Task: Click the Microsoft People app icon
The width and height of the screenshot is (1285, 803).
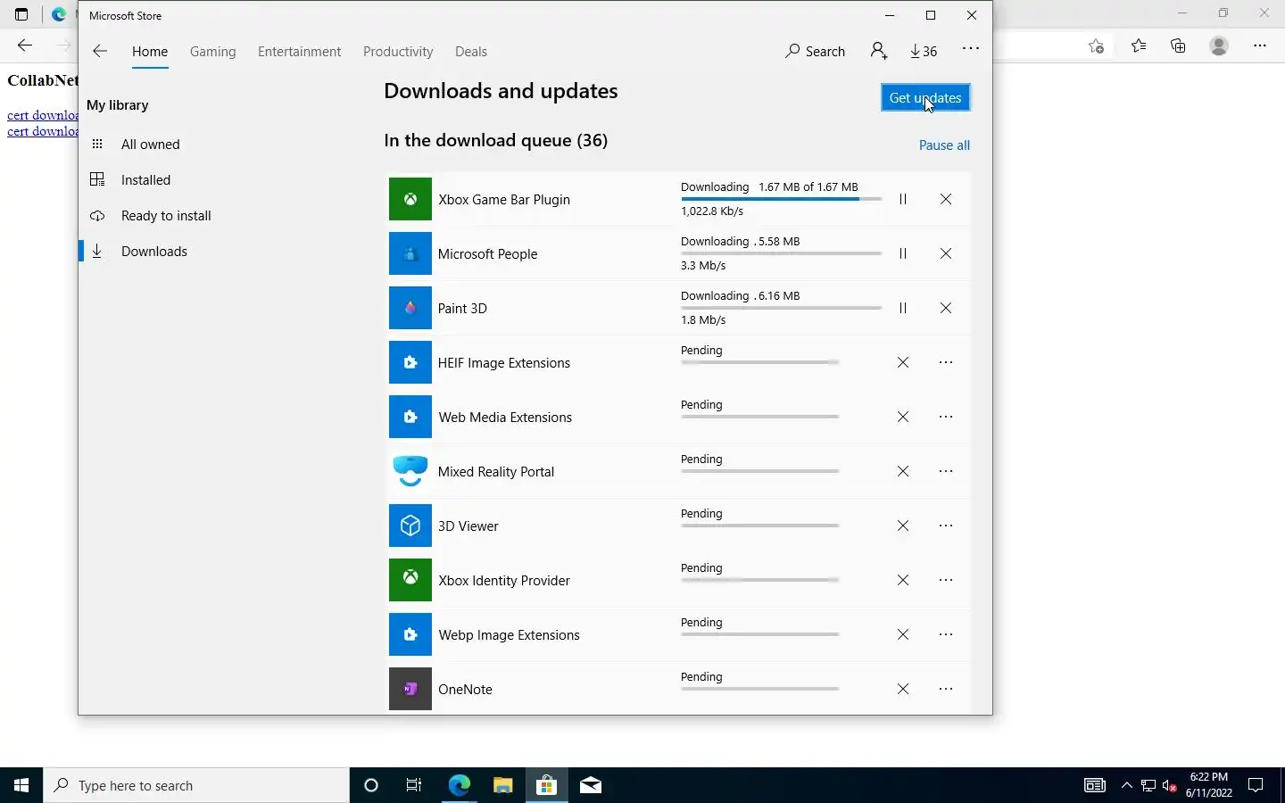Action: pos(410,254)
